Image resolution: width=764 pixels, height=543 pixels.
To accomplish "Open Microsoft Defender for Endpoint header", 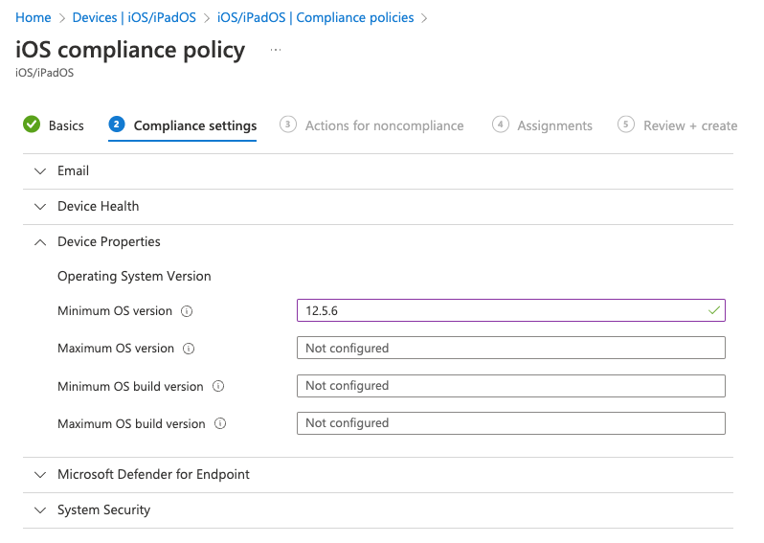I will point(378,475).
